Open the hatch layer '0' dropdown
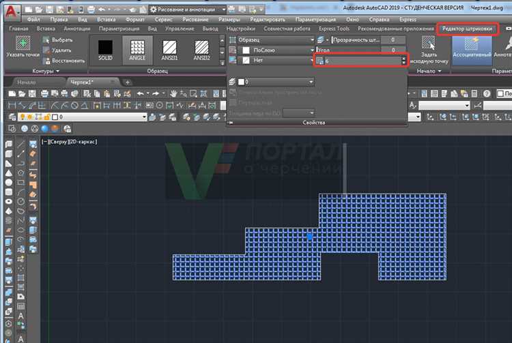This screenshot has height=343, width=512. pyautogui.click(x=276, y=82)
